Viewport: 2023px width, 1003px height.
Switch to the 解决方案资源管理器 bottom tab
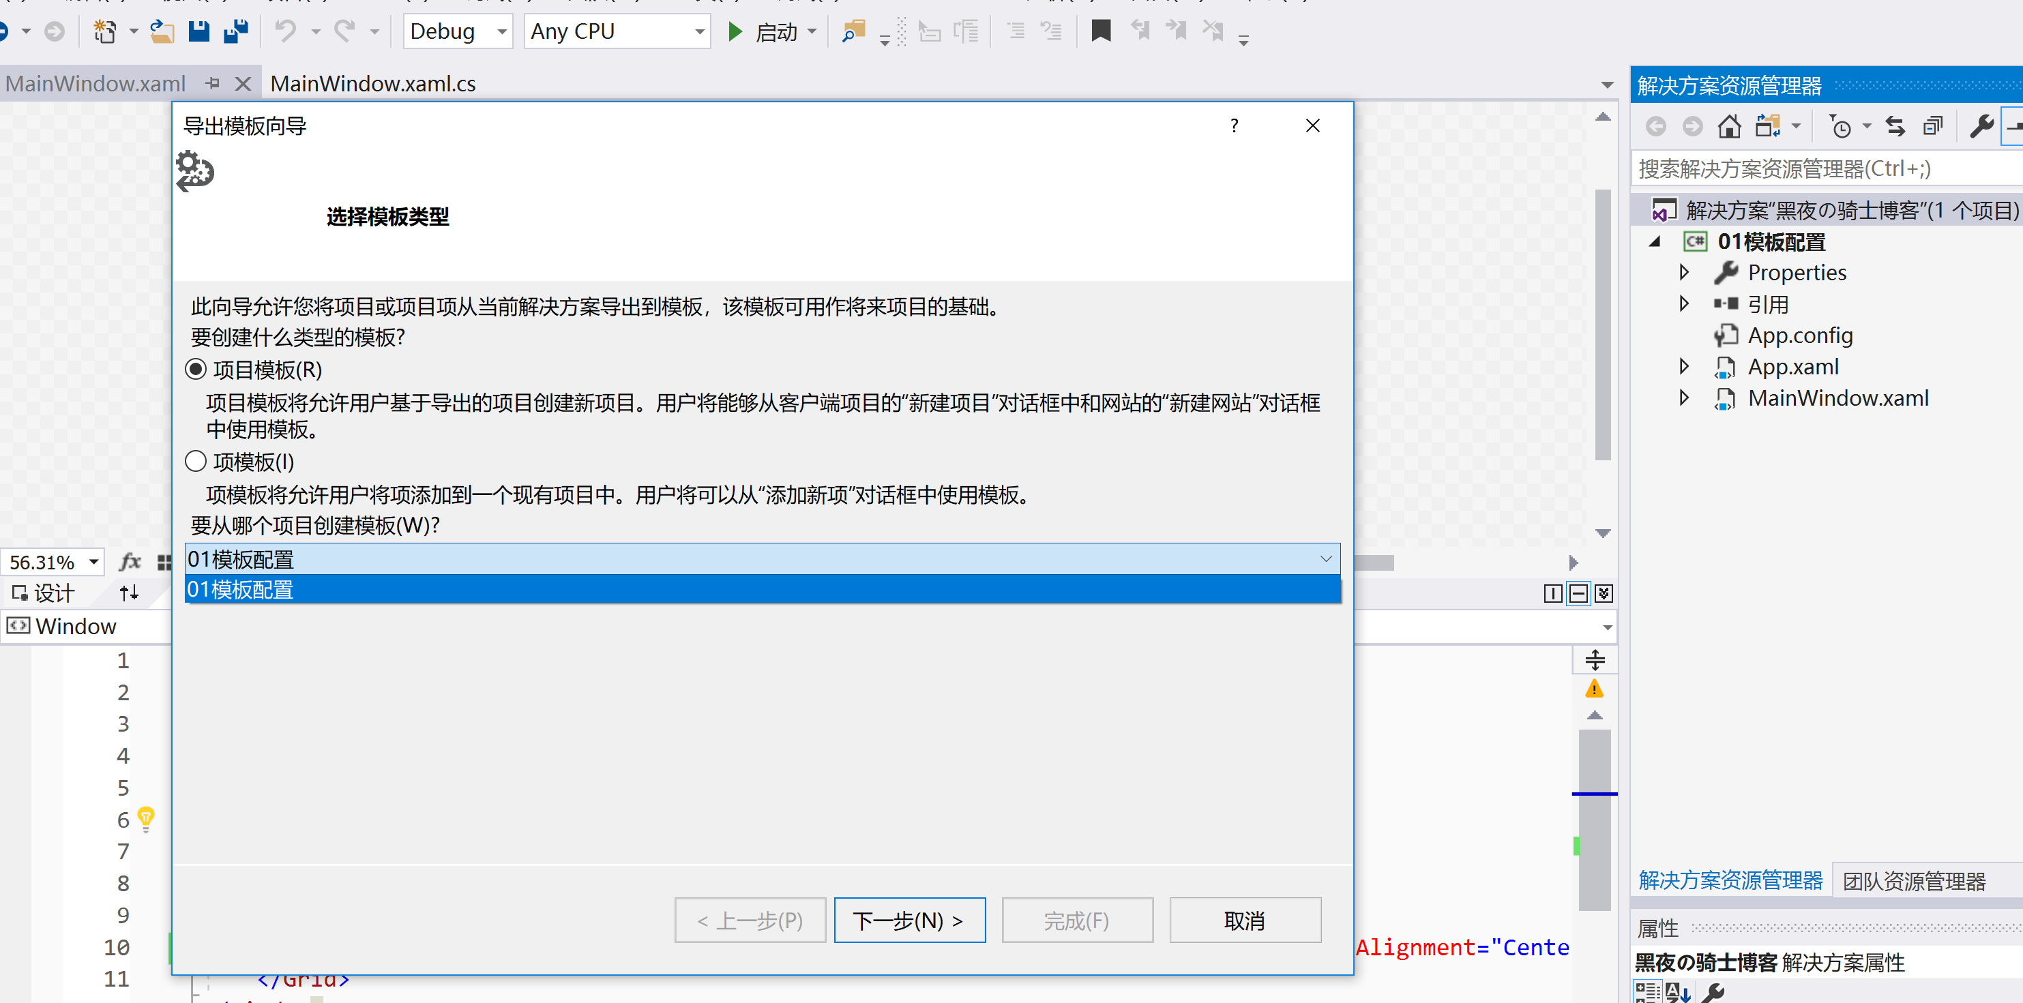pyautogui.click(x=1730, y=880)
